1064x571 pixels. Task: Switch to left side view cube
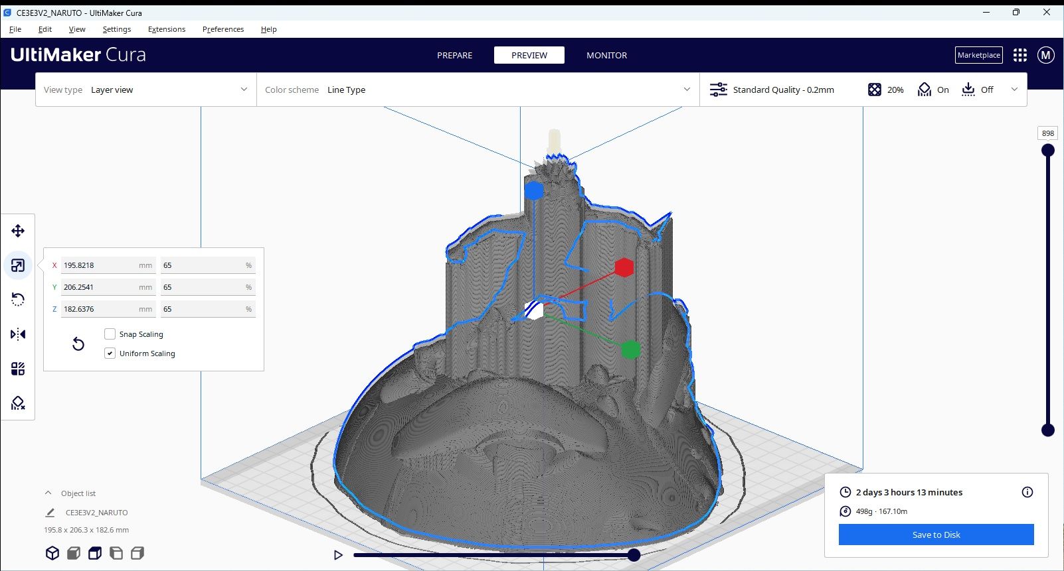pyautogui.click(x=116, y=553)
